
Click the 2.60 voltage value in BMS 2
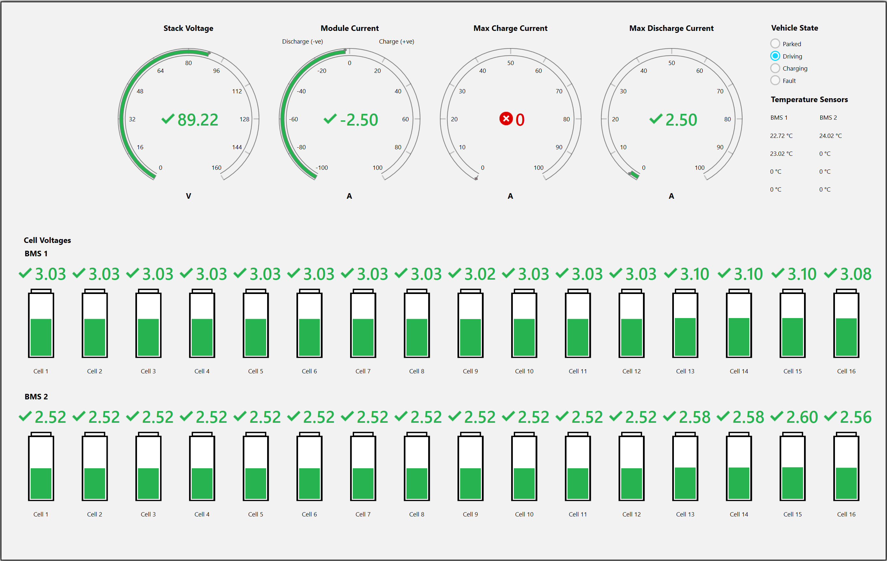pyautogui.click(x=802, y=417)
